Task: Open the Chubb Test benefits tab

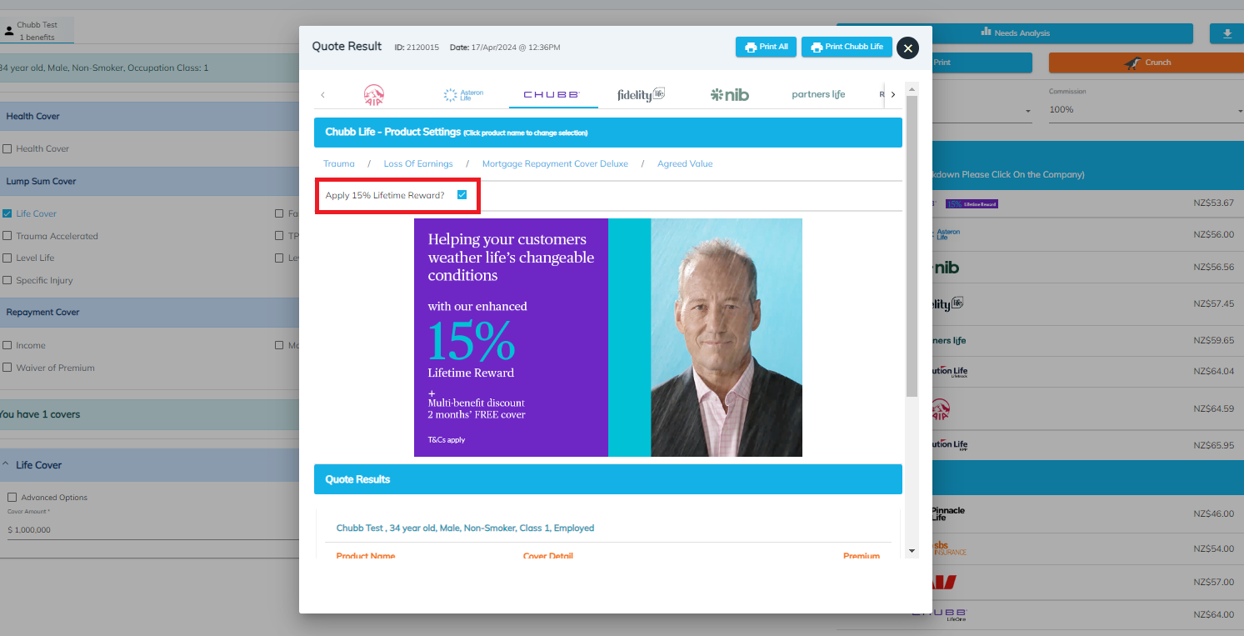Action: 37,31
